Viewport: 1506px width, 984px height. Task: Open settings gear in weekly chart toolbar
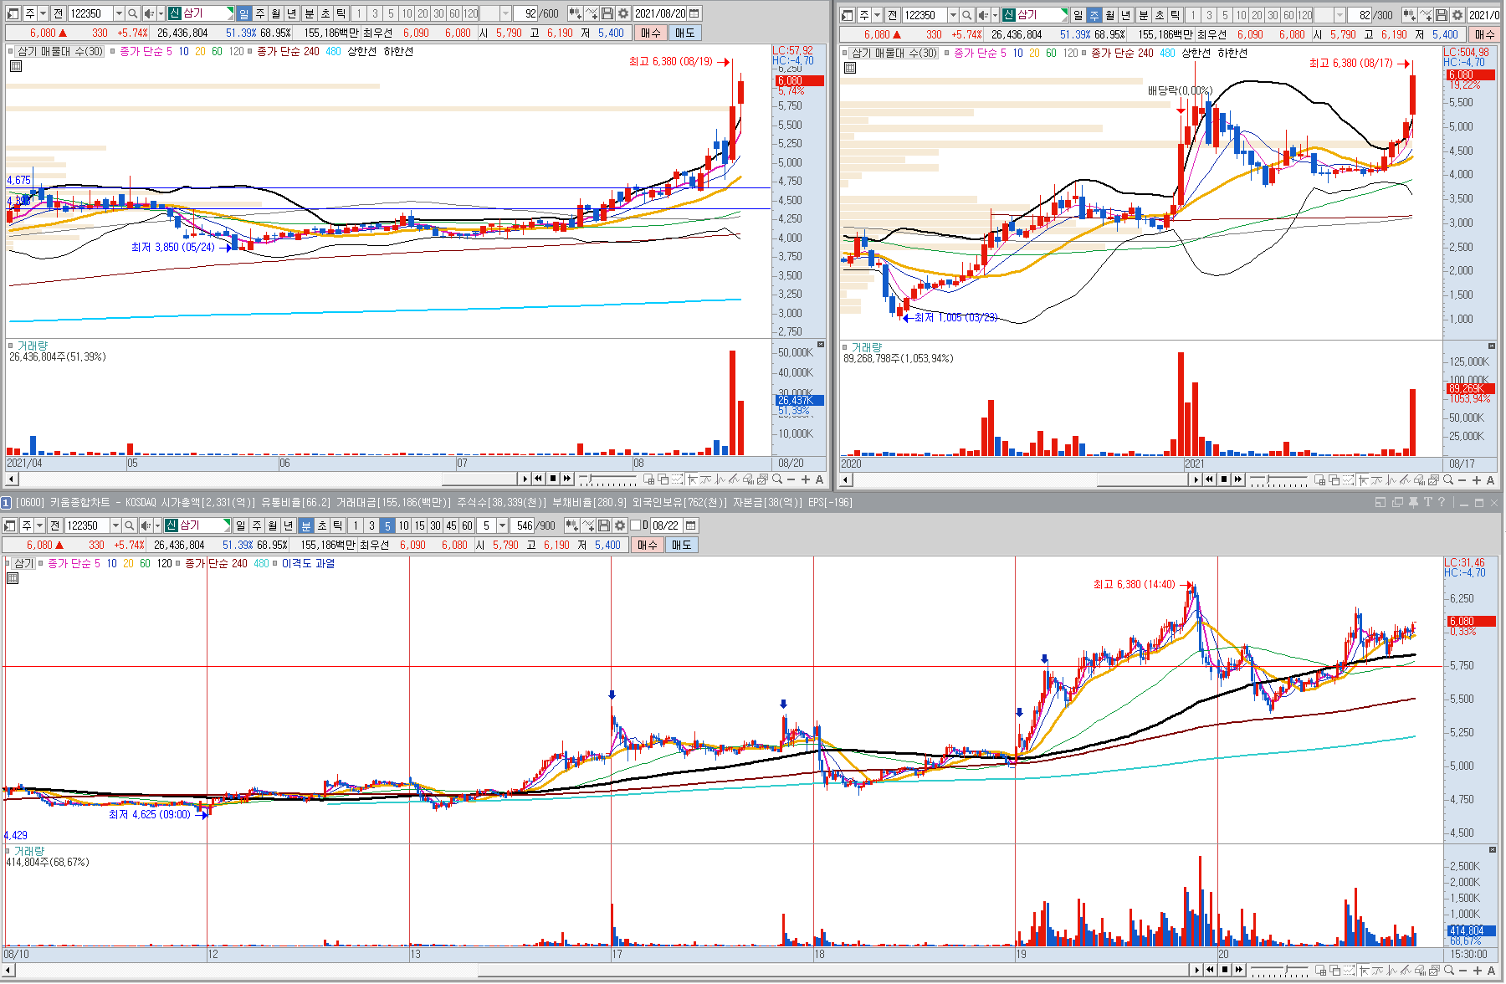tap(1457, 15)
